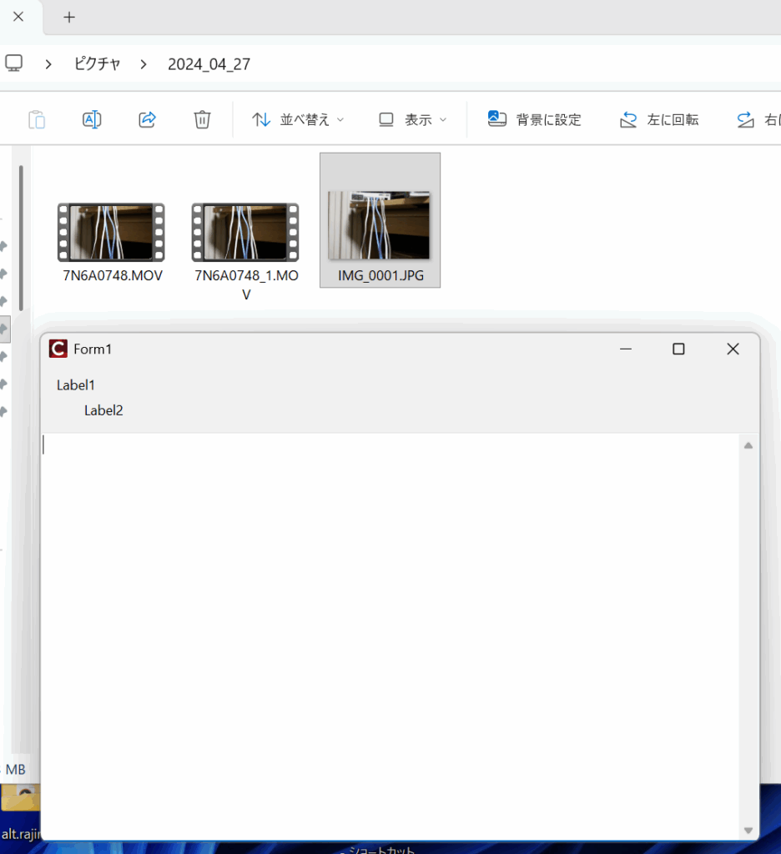Select the 7N6A0748_1.MOV video thumbnail
The height and width of the screenshot is (854, 781).
(x=245, y=232)
